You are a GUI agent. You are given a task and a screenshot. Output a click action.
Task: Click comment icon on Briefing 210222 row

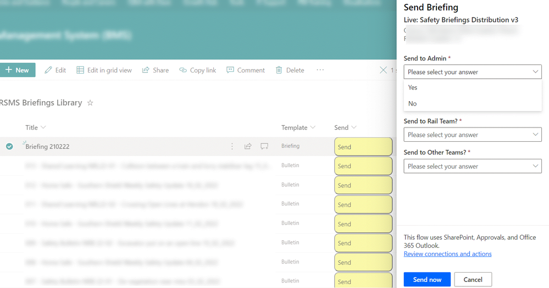pos(264,146)
